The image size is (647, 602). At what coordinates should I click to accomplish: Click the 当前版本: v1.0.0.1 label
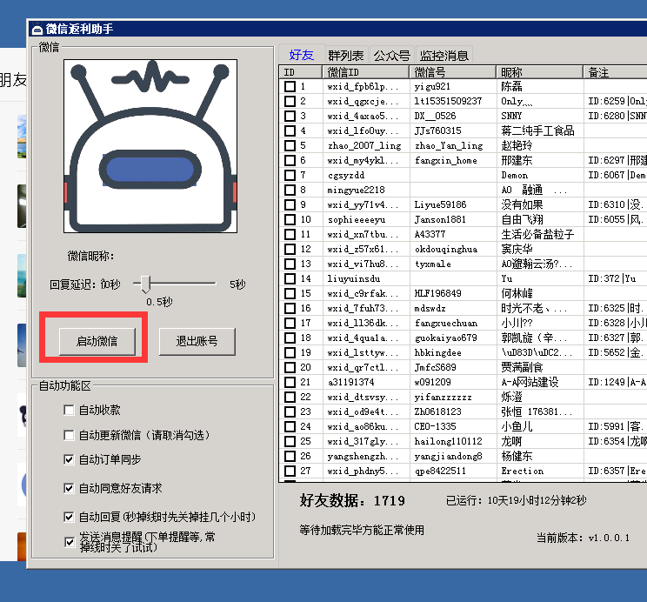pyautogui.click(x=583, y=538)
